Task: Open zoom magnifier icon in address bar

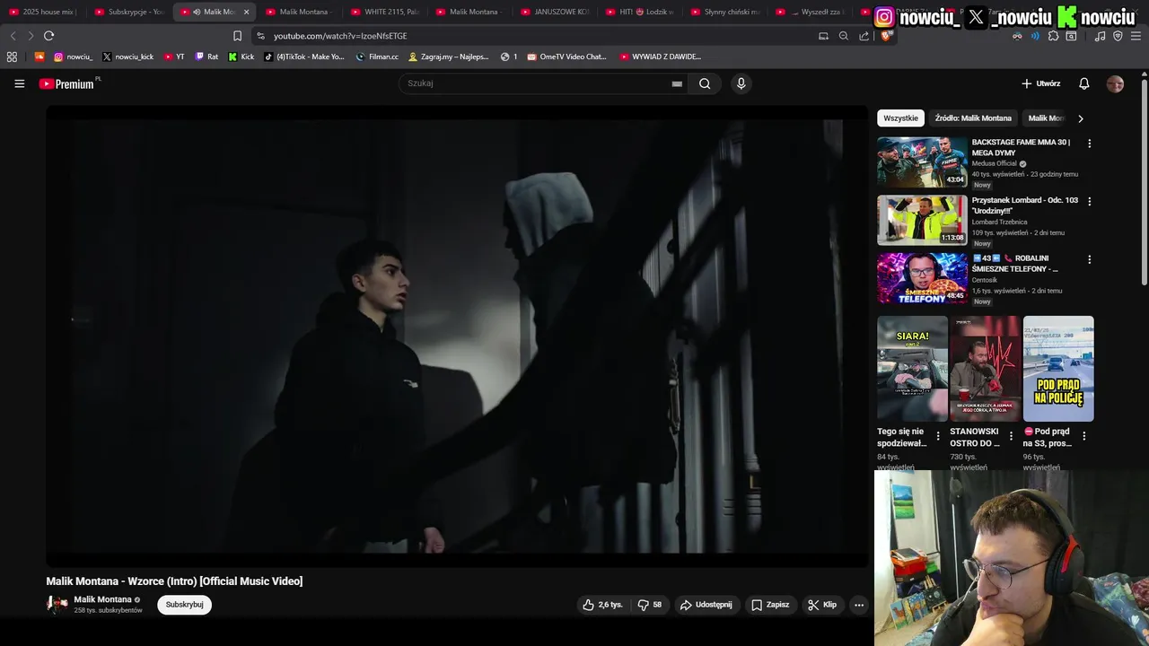Action: [x=843, y=36]
